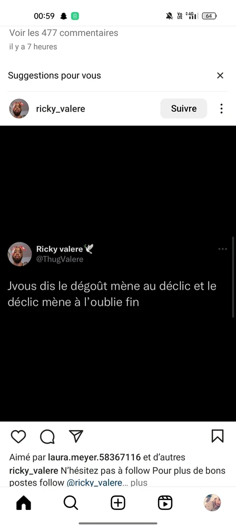Create new post with plus icon
The width and height of the screenshot is (236, 529).
pos(118,503)
